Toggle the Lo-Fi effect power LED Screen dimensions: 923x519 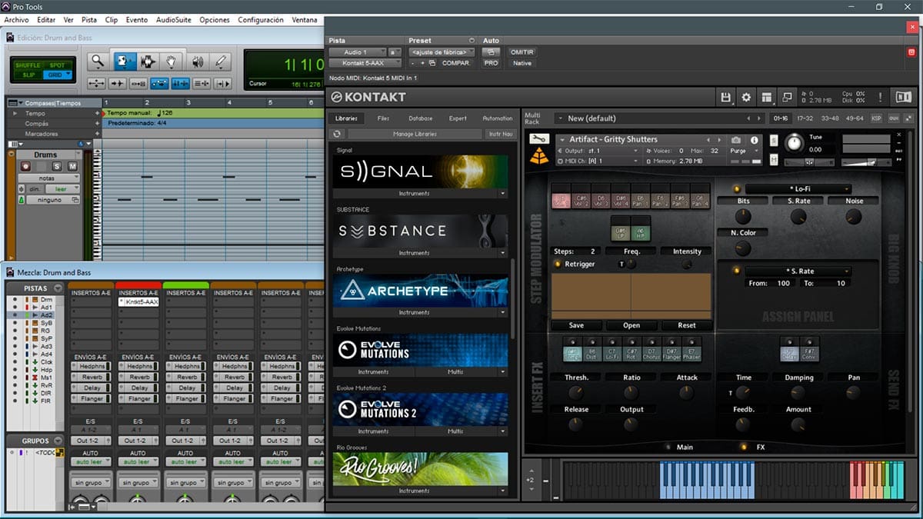click(x=736, y=189)
